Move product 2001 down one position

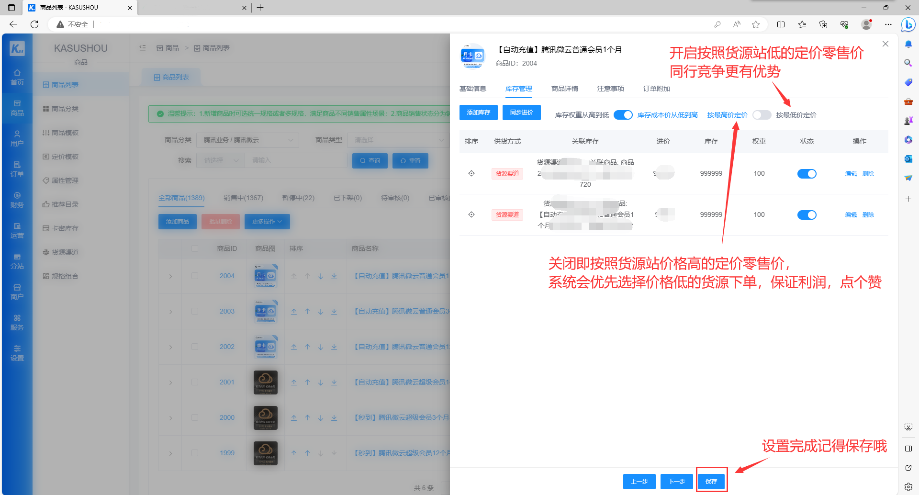coord(321,382)
